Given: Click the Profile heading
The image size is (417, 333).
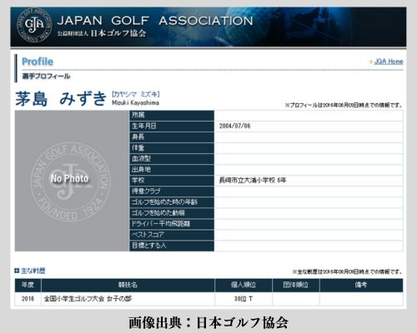Looking at the screenshot, I should (38, 62).
